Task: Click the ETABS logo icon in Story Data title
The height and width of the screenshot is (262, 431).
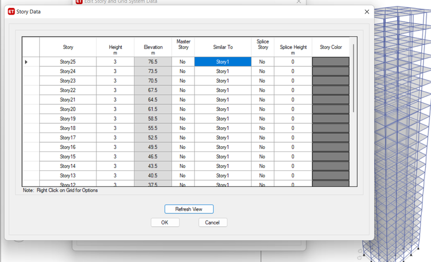Action: 11,11
